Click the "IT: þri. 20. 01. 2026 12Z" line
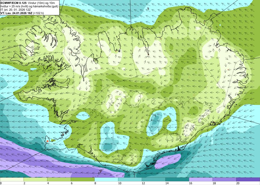 [16, 10]
